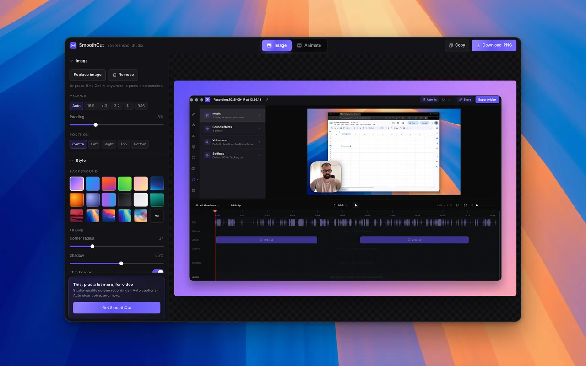This screenshot has width=586, height=366.
Task: Click the layers stack icon in preview sidebar
Action: click(x=194, y=147)
